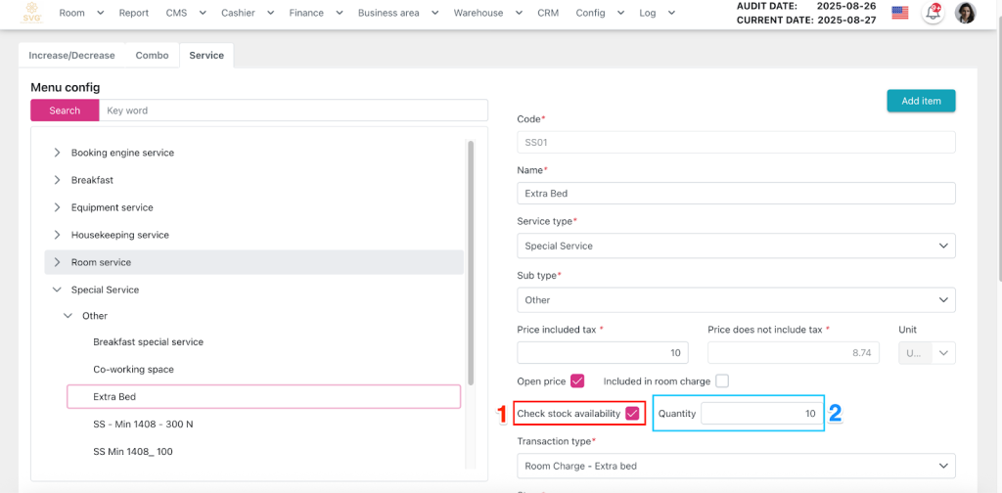1002x493 pixels.
Task: Click the US flag language icon
Action: (899, 13)
